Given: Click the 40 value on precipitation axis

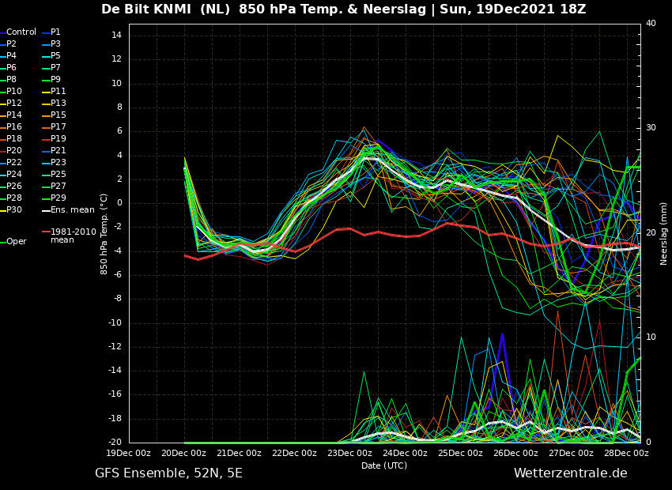Looking at the screenshot, I should 651,24.
